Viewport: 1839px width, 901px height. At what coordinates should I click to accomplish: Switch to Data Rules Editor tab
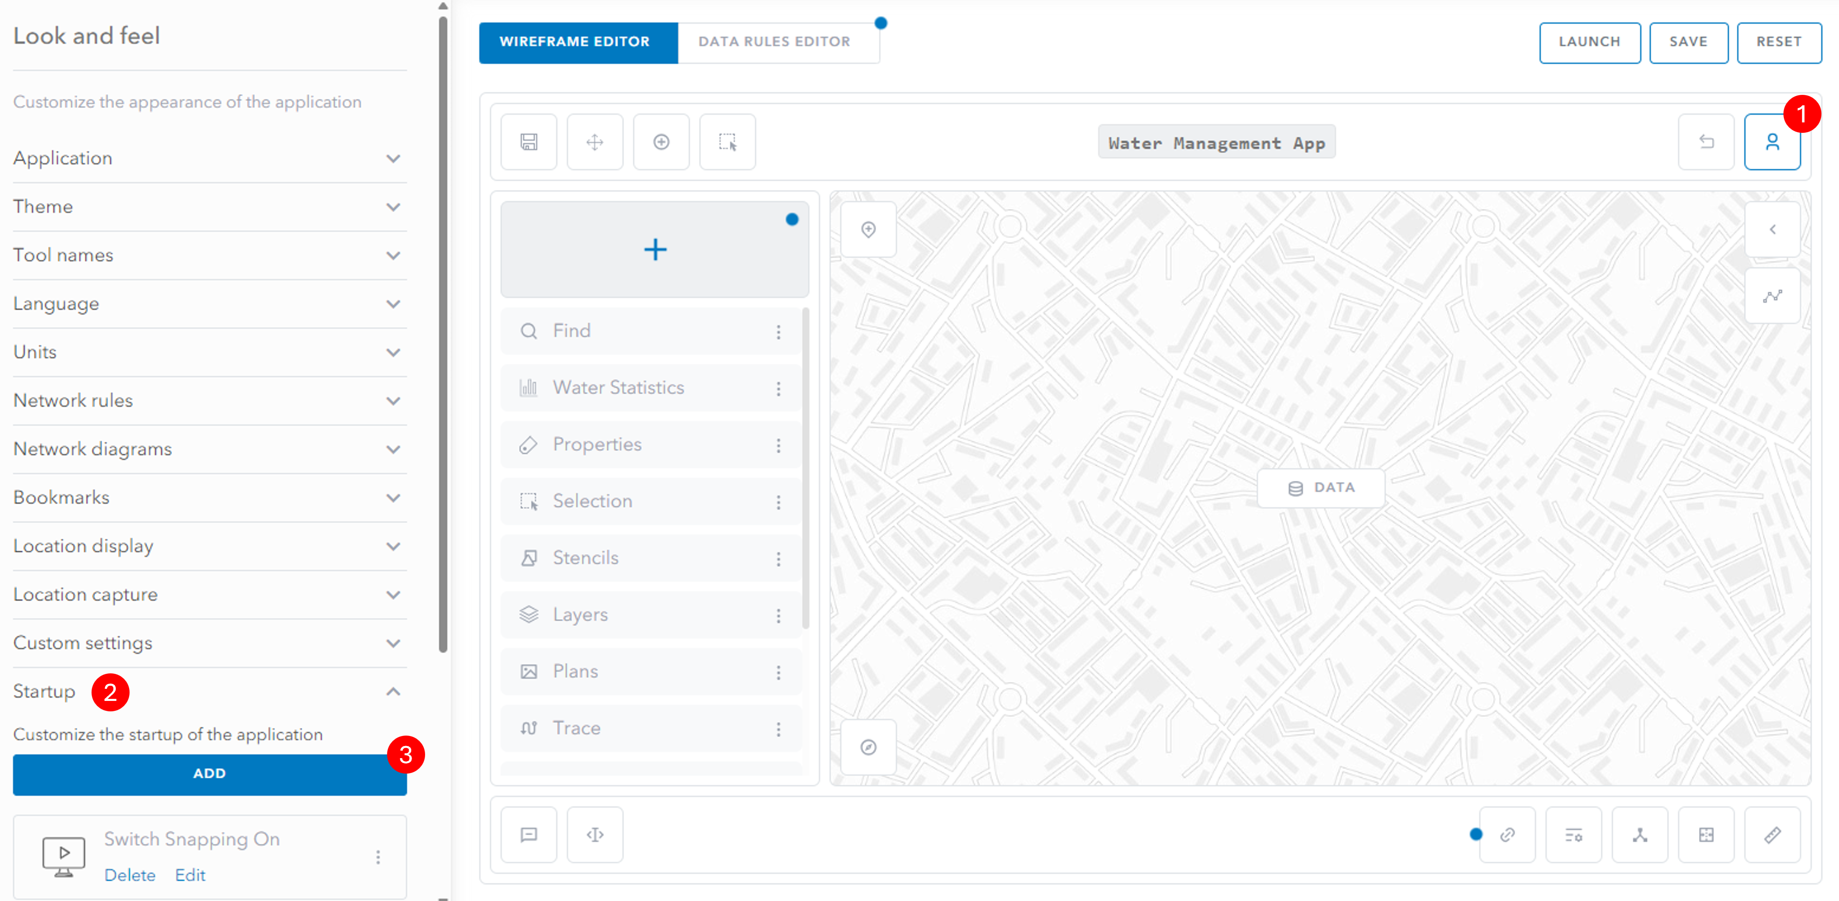click(778, 42)
